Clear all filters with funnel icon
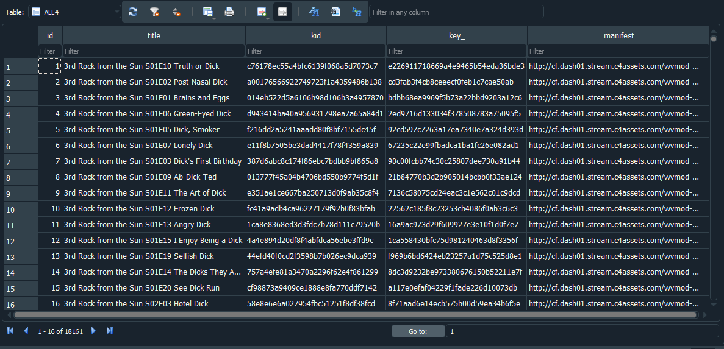Screen dimensions: 724x349 point(155,12)
